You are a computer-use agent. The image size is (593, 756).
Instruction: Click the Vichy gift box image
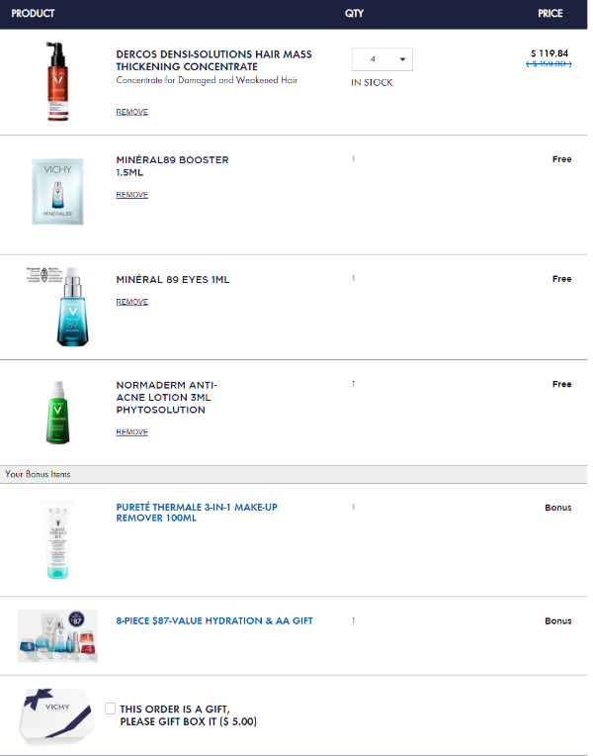(x=57, y=714)
